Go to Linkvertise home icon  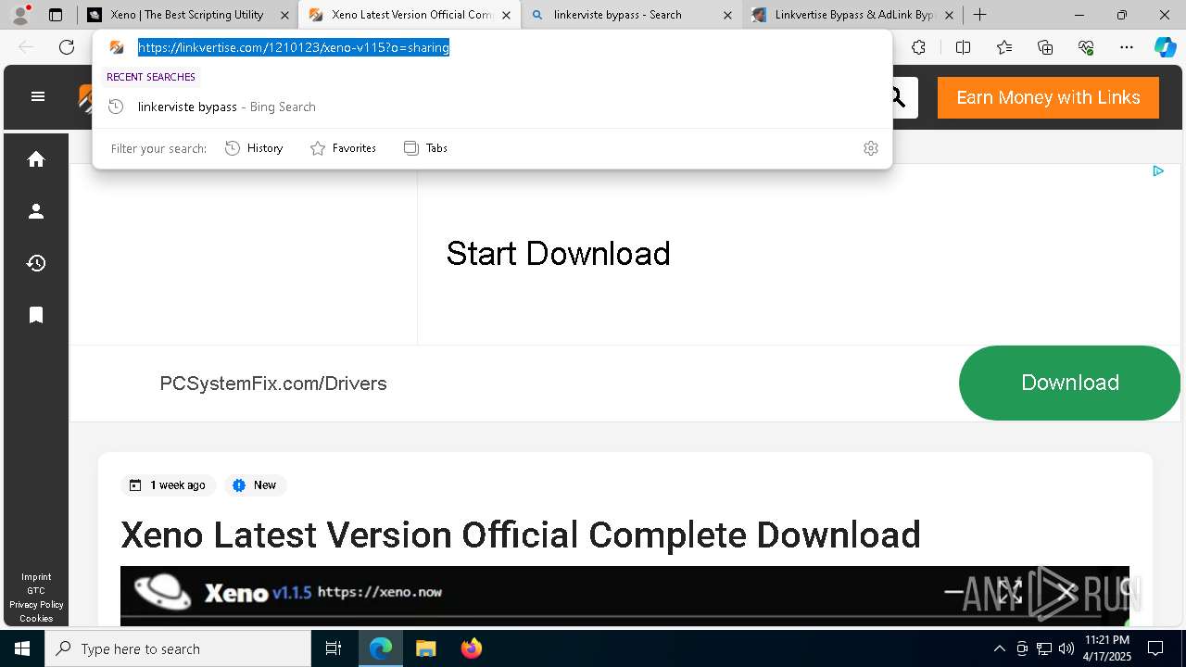click(x=36, y=159)
